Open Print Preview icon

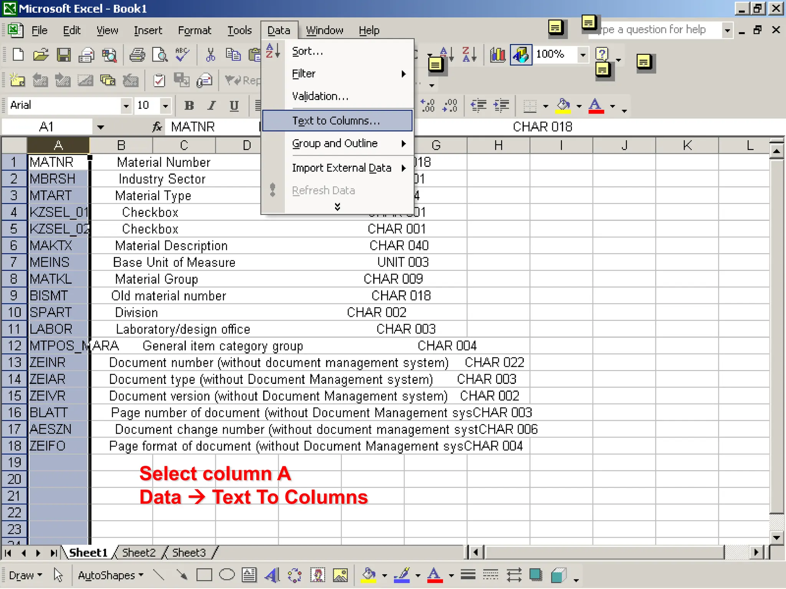coord(160,55)
